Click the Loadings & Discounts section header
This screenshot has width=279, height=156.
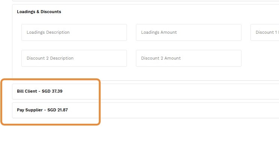pos(39,12)
